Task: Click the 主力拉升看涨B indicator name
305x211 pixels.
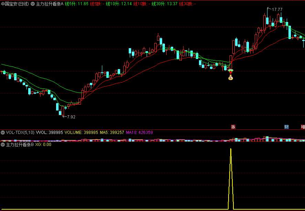Action: click(x=20, y=145)
